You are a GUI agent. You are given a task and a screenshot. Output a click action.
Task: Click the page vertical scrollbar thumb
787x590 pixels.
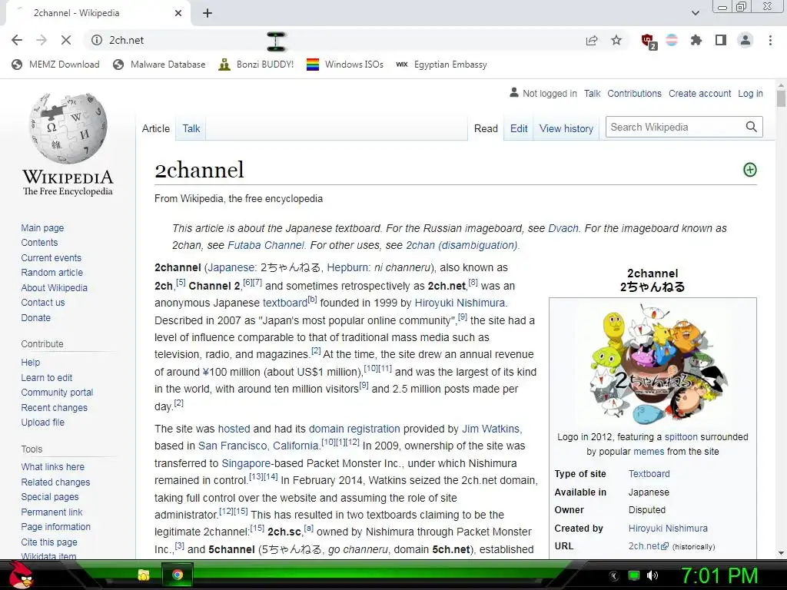click(781, 98)
